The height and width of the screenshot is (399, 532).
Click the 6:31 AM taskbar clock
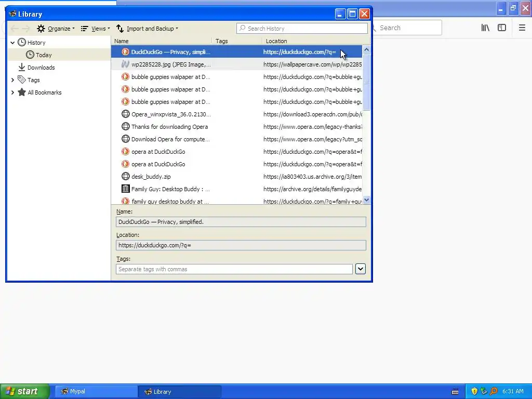point(513,391)
